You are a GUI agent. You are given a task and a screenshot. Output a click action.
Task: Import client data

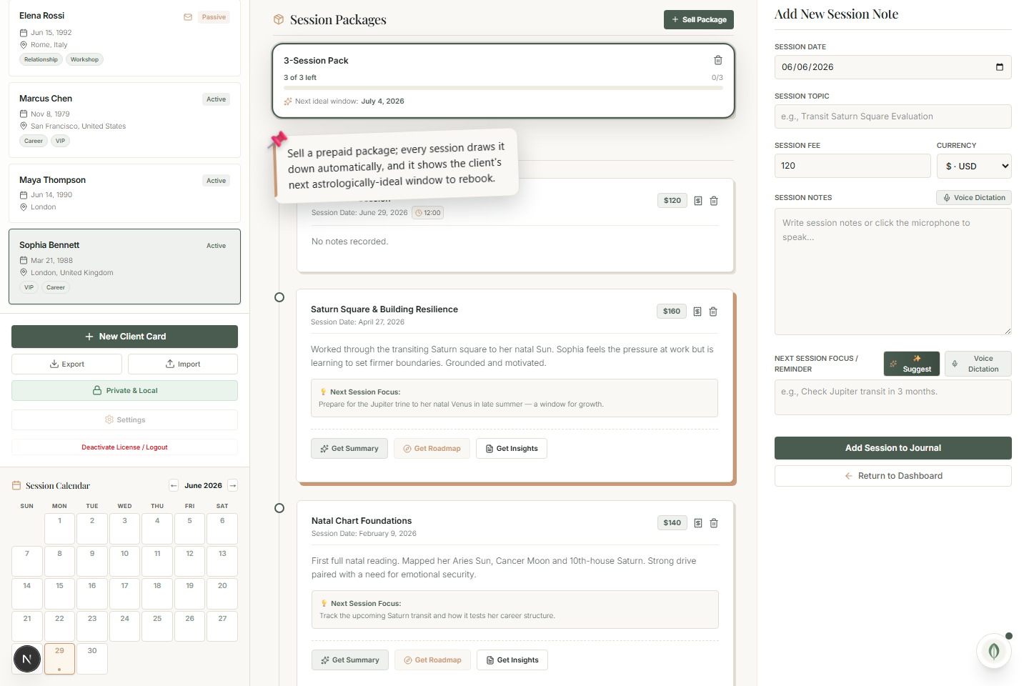click(x=183, y=364)
